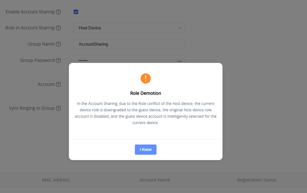Click the orange warning exclamation icon
Viewport: 307px width, 193px height.
(146, 78)
